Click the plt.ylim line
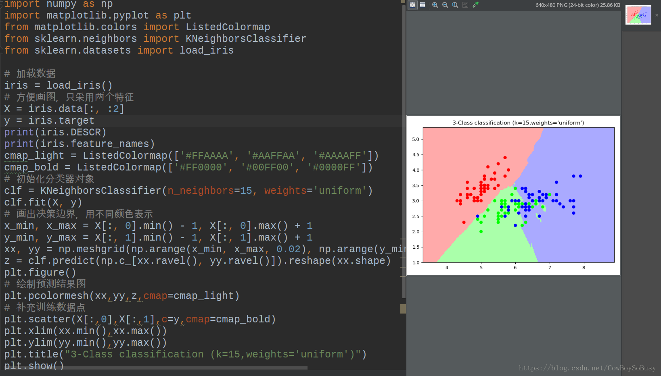Screen dimensions: 661x376 (86, 343)
